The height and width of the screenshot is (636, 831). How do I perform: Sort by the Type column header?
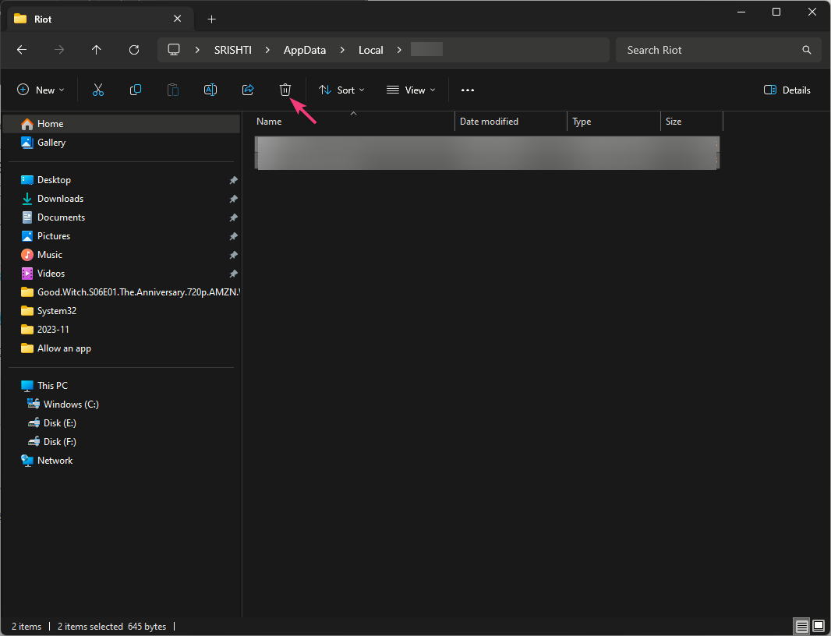coord(614,122)
